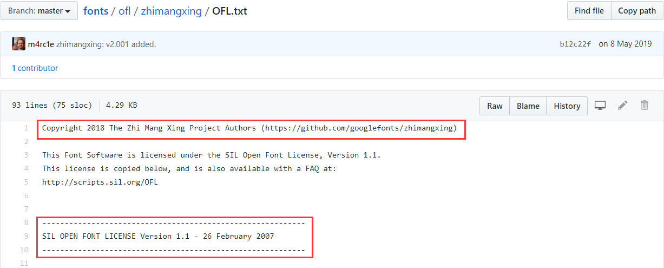Screen dimensions: 664x268
Task: Open the ofl folder breadcrumb
Action: click(125, 11)
